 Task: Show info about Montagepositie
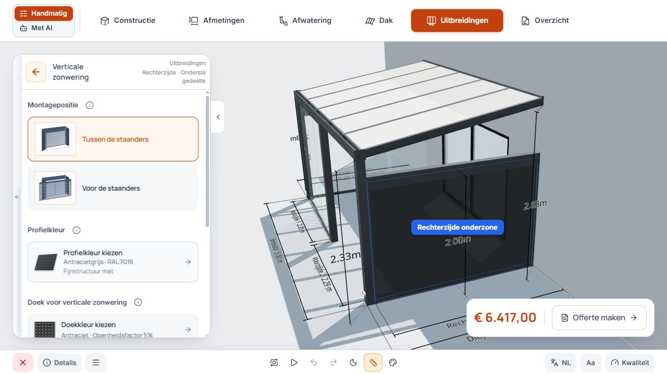click(x=90, y=105)
